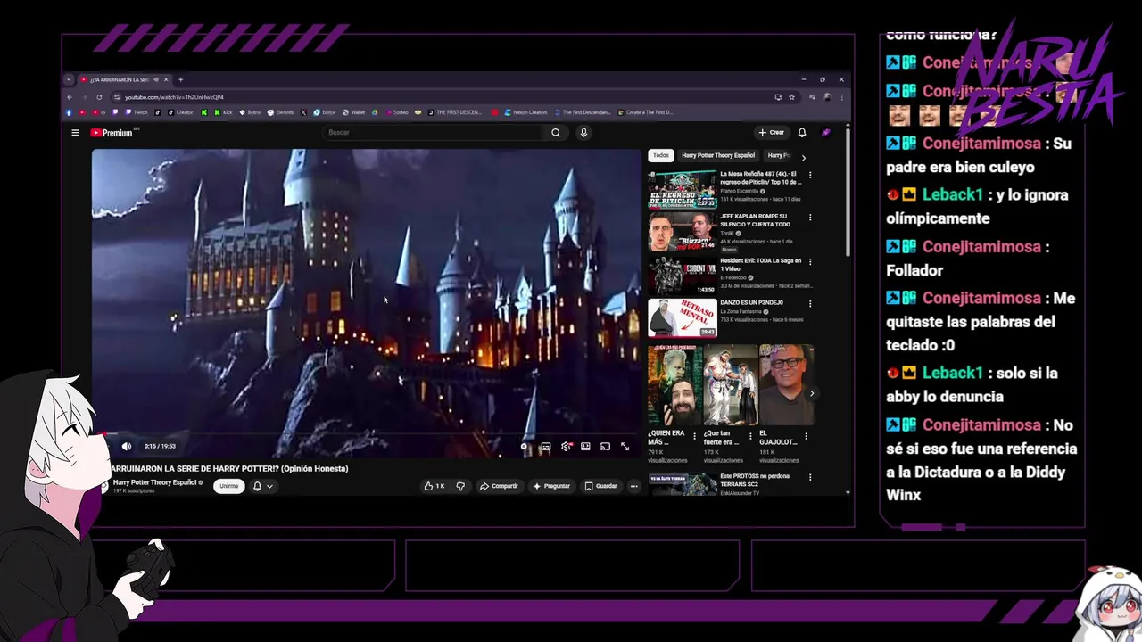Like the video (1 K thumbs up)
Screen dimensions: 1142x642
click(434, 486)
